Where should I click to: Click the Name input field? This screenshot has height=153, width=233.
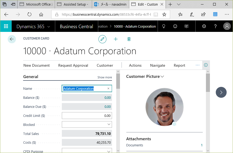point(87,88)
